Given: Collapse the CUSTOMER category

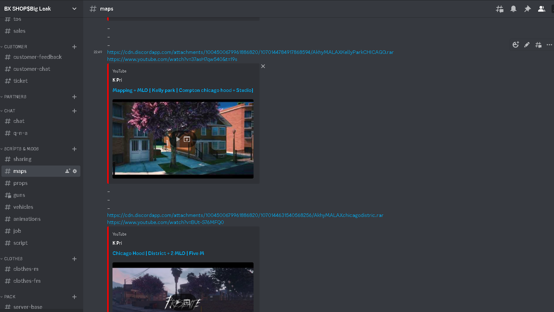Looking at the screenshot, I should pos(16,47).
